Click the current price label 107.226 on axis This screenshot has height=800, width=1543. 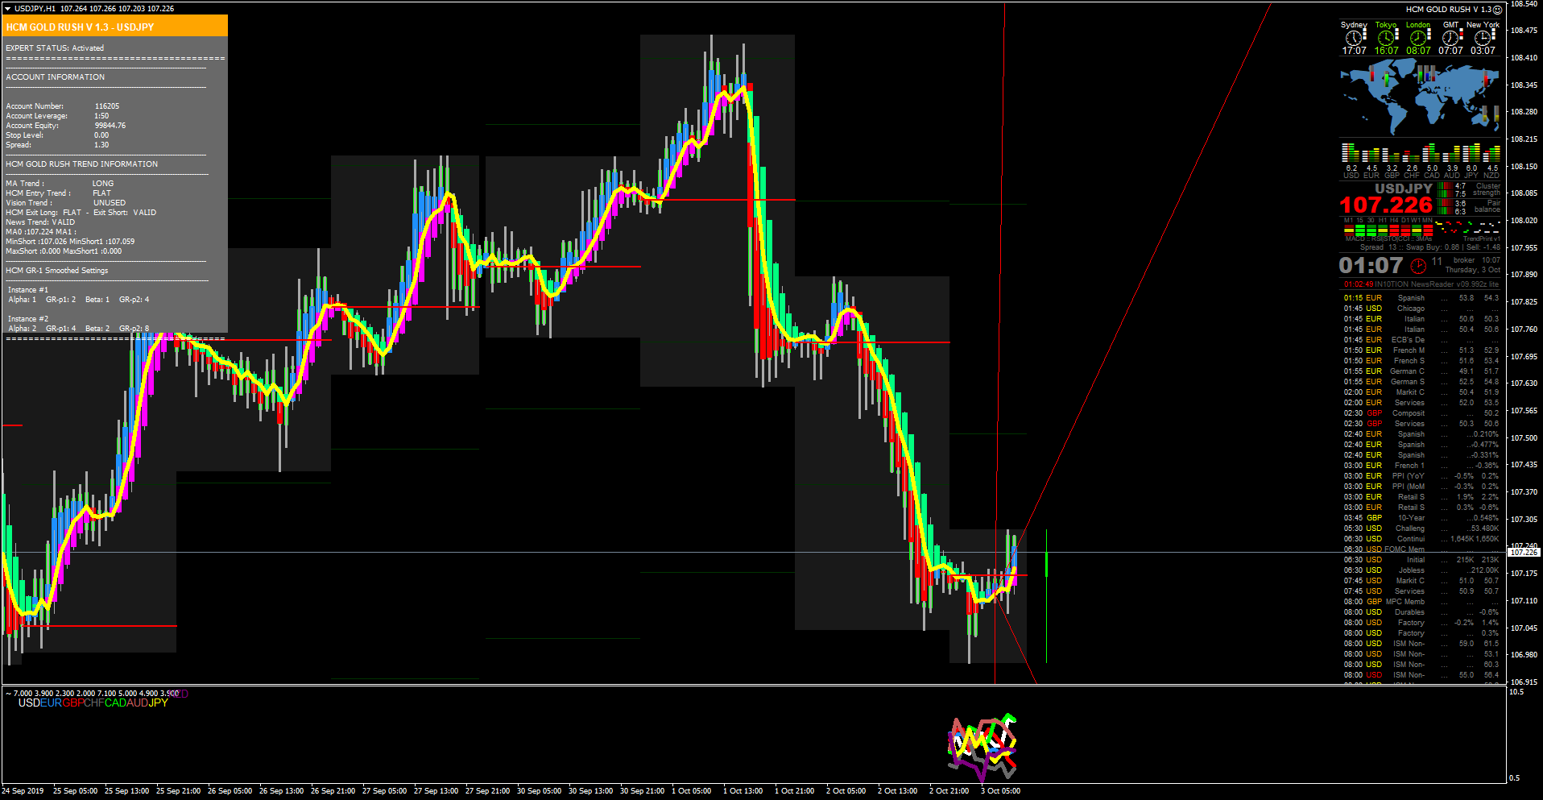(1524, 553)
